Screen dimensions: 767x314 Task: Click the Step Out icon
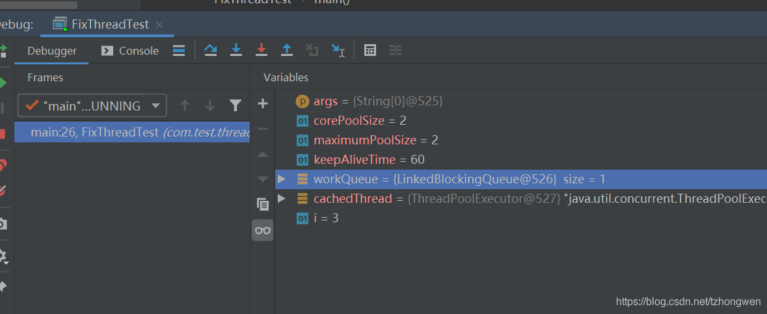point(287,50)
